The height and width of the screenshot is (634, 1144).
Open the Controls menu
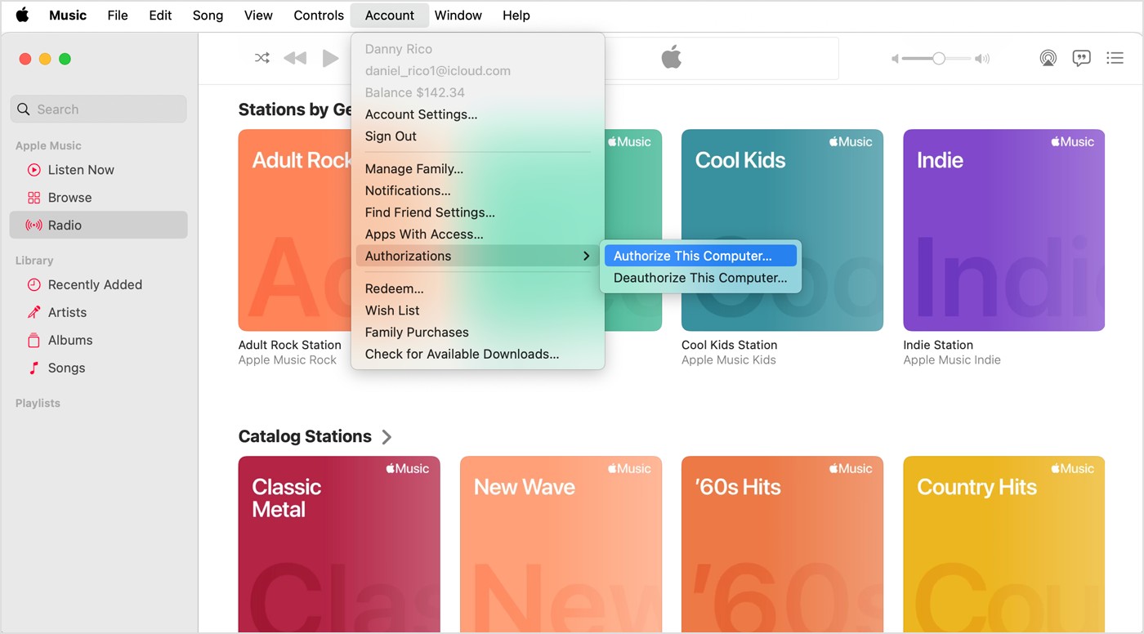[319, 15]
